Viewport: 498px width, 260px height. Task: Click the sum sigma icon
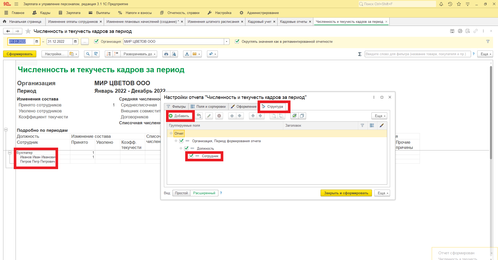(x=360, y=54)
